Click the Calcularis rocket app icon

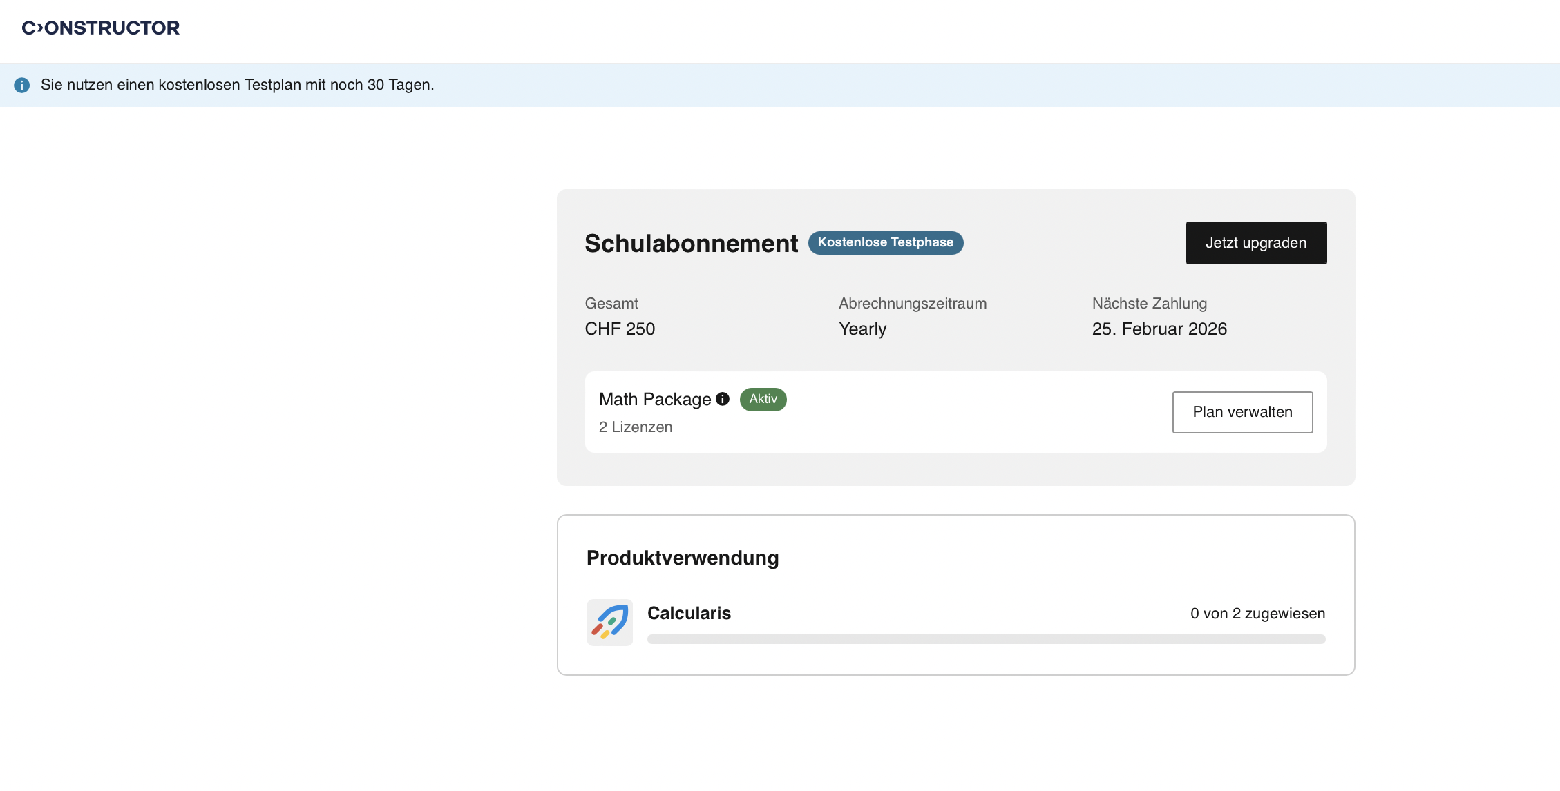(609, 622)
